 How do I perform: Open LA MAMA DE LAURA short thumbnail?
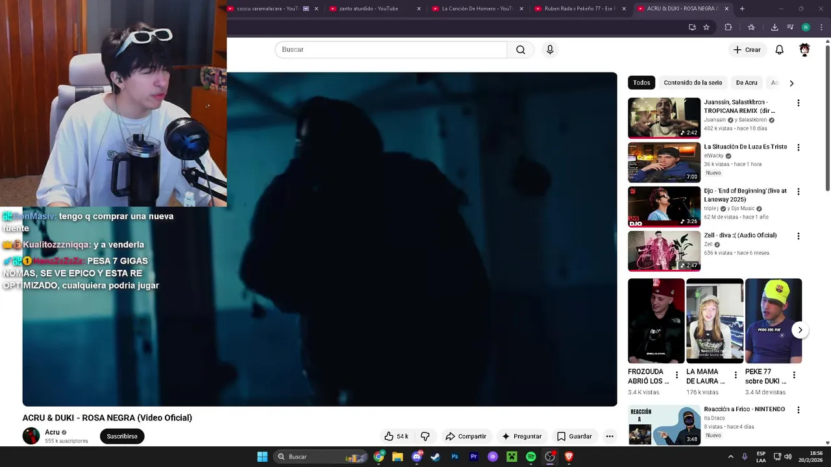(715, 321)
